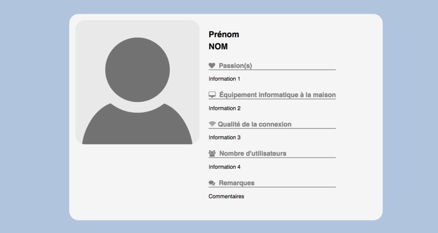Click the users group icon beside Nombre d'utilisateurs

pyautogui.click(x=212, y=153)
